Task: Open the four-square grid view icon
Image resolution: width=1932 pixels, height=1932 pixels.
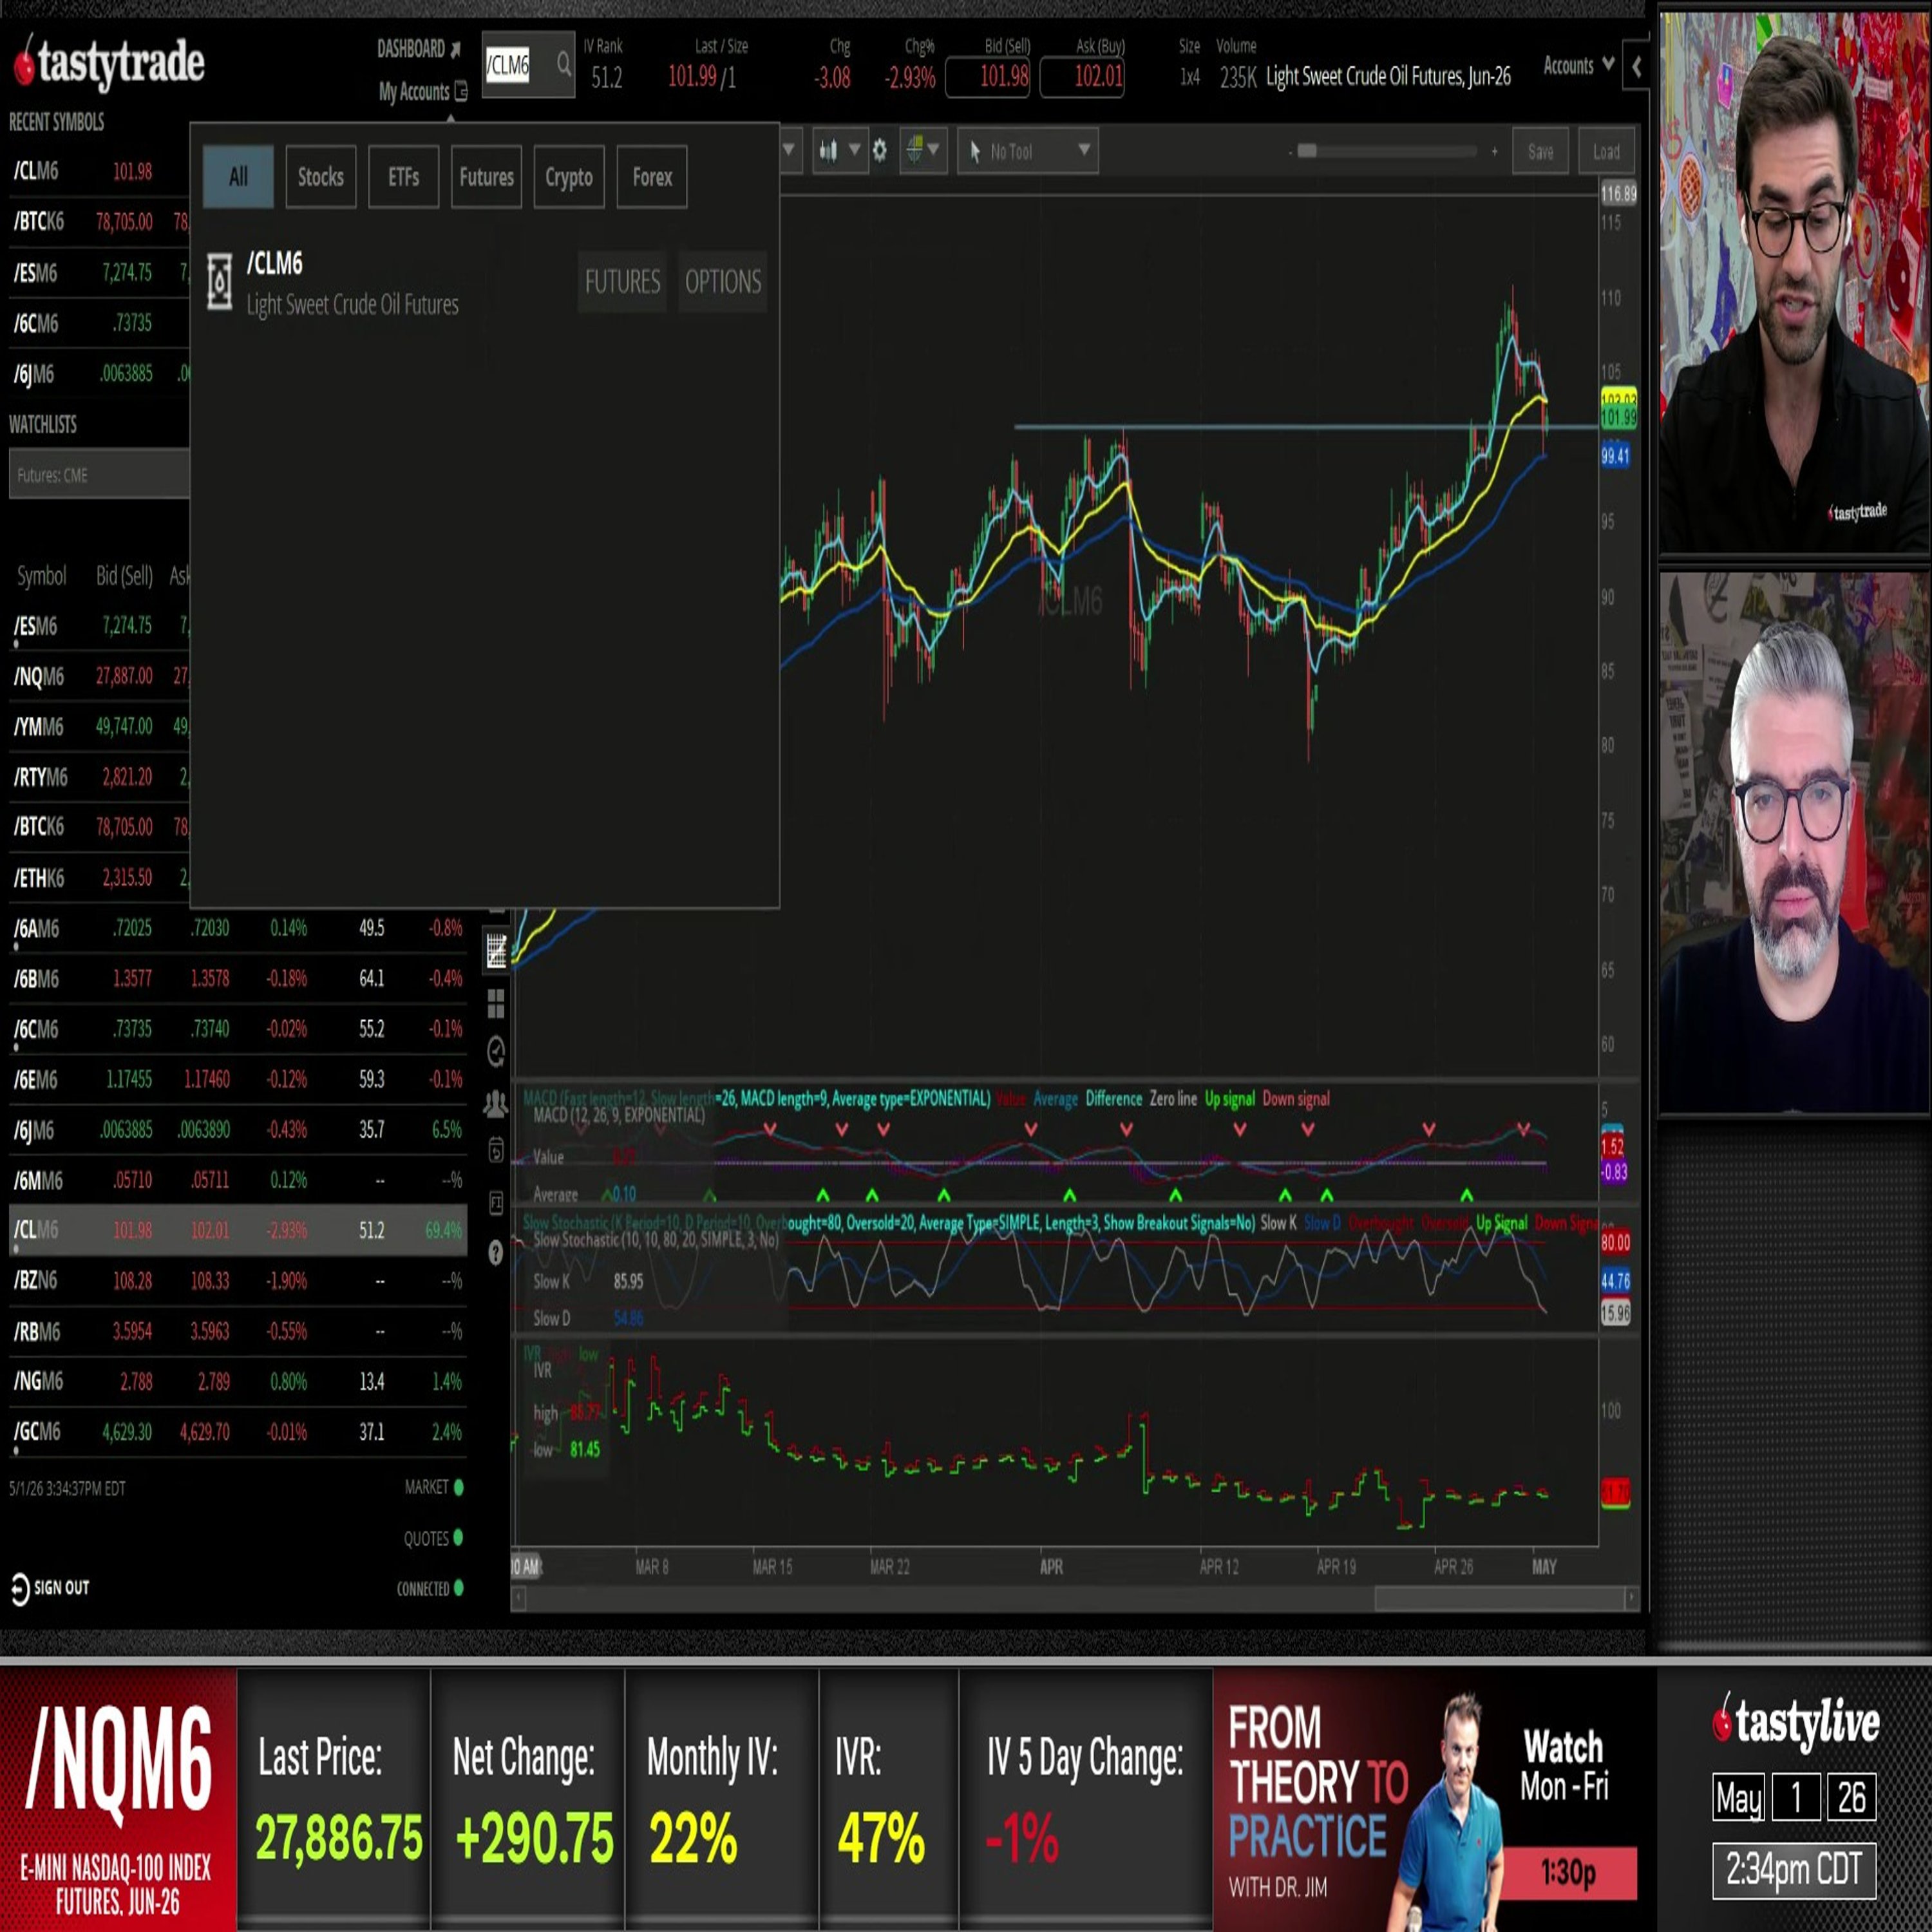Action: (x=496, y=1004)
